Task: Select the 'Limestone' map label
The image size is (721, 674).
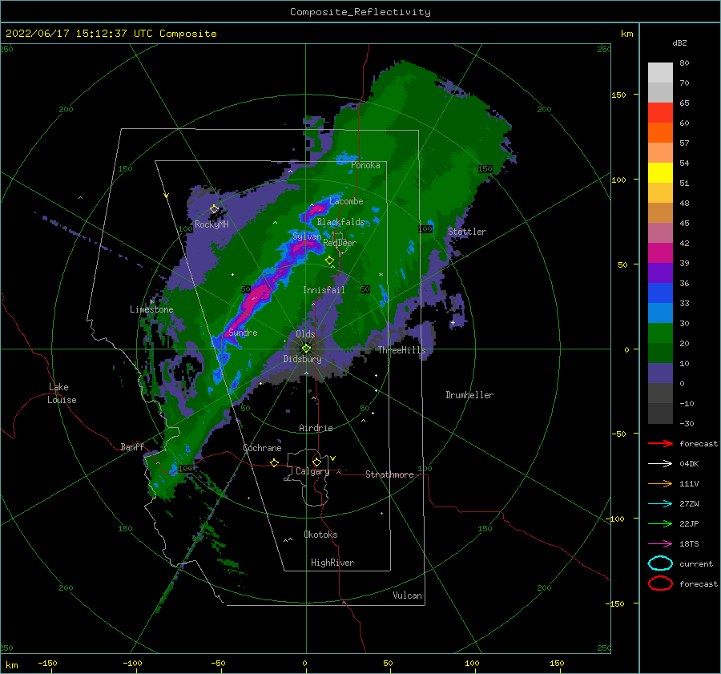Action: 151,309
